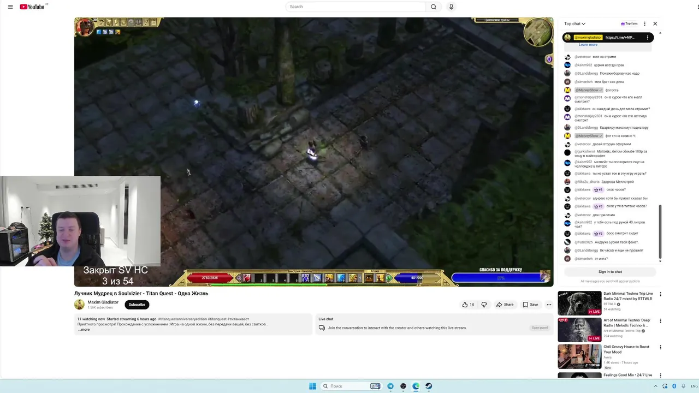
Task: Open Art of Minimal Techno 'Deep' thumbnail
Action: tap(579, 330)
